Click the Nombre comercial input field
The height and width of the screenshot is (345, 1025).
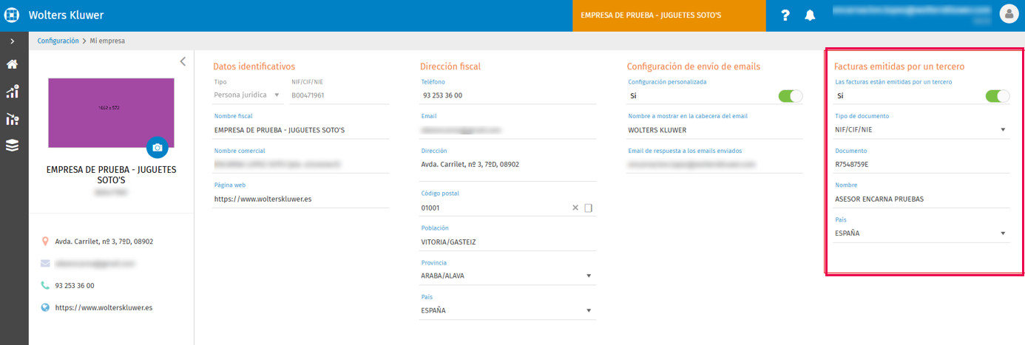click(300, 164)
